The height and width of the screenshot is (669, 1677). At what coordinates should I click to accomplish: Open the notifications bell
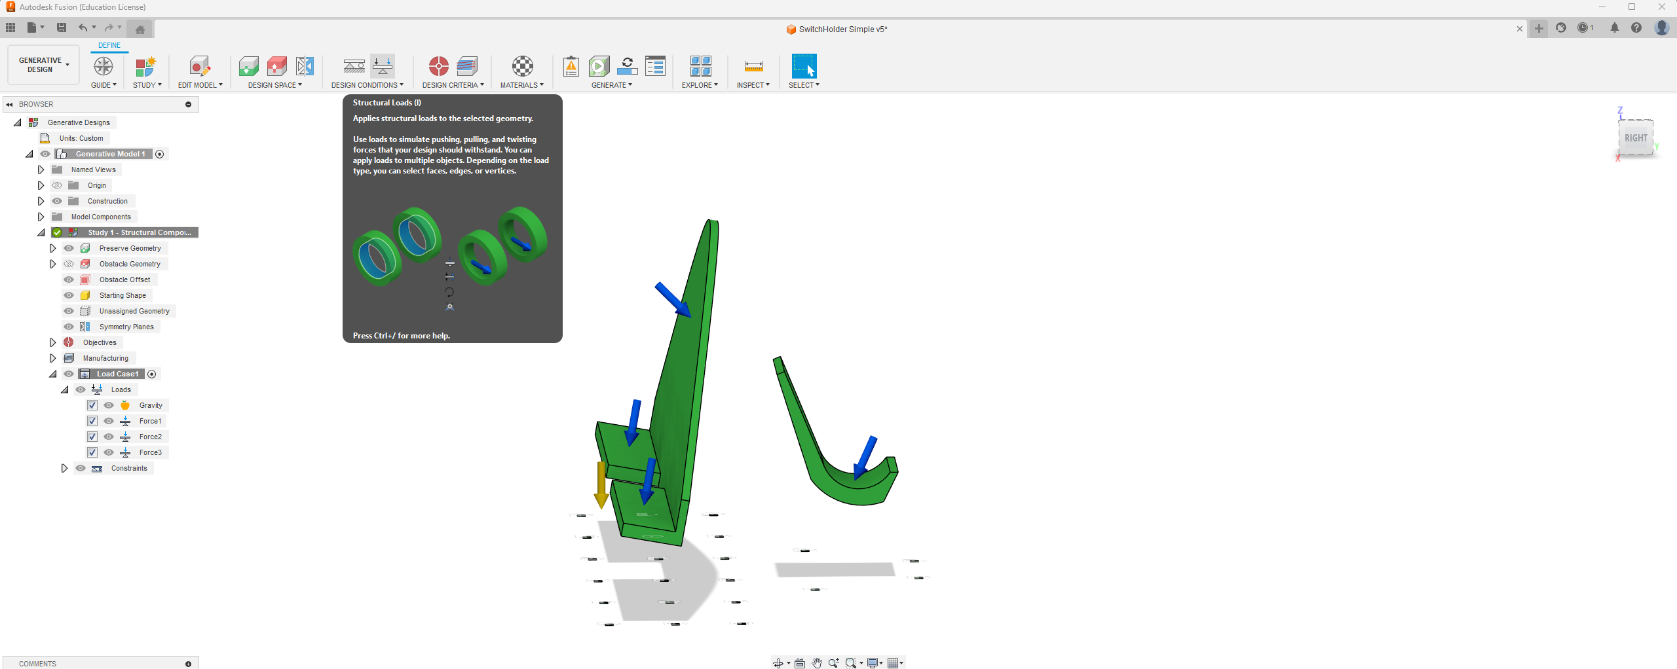coord(1614,27)
